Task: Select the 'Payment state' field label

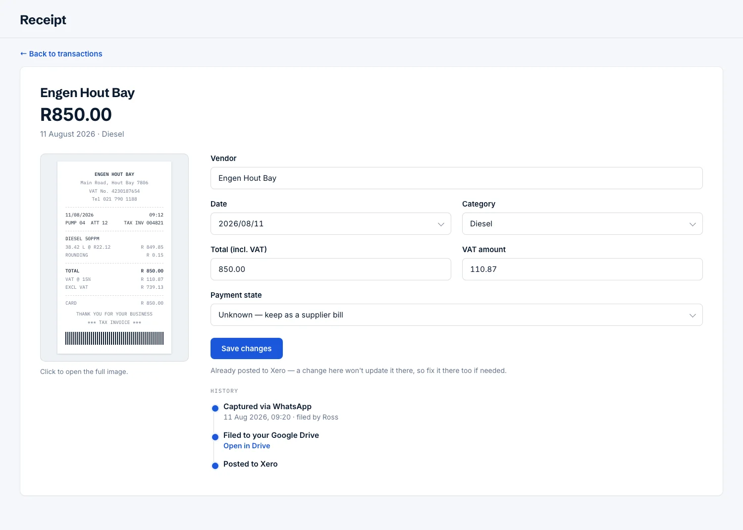Action: tap(236, 295)
